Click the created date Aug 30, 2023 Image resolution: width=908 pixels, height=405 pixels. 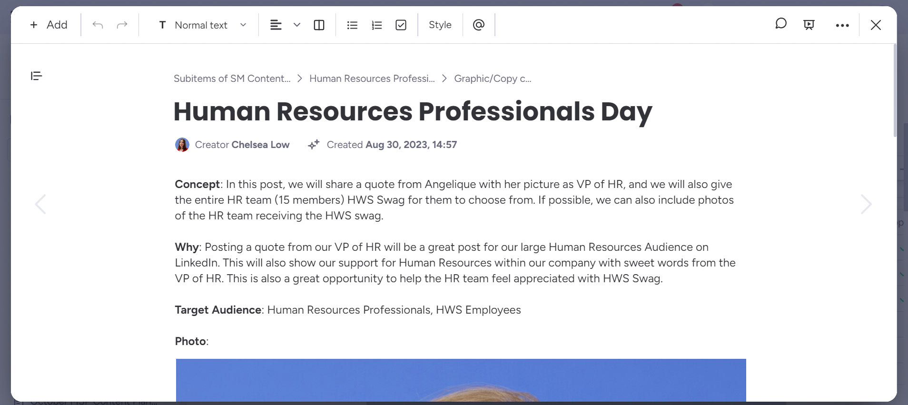click(x=411, y=145)
